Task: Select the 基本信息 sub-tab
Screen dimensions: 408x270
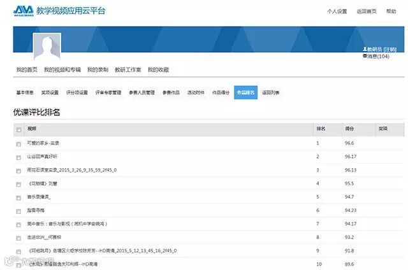Action: [25, 92]
